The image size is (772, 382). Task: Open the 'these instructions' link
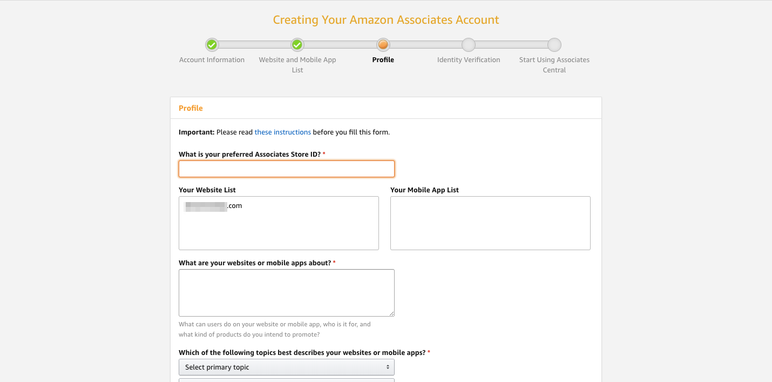pos(282,132)
